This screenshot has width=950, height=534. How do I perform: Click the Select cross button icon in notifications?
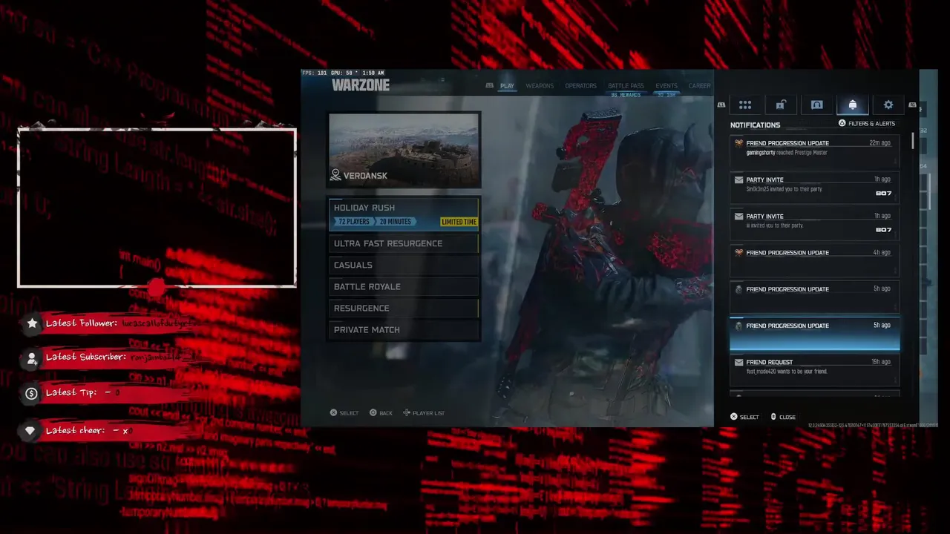tap(734, 417)
